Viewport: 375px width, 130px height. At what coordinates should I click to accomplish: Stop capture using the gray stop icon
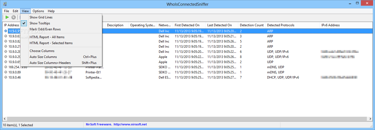coord(14,17)
